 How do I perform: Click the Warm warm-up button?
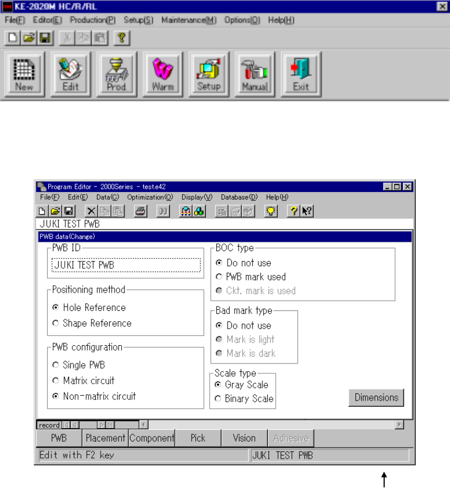(x=163, y=74)
